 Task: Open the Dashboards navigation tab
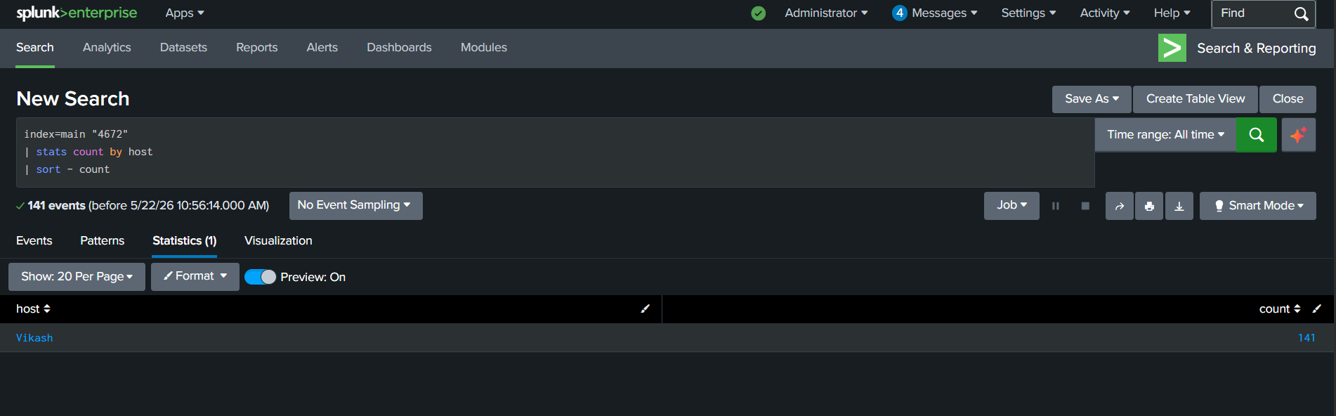click(399, 48)
